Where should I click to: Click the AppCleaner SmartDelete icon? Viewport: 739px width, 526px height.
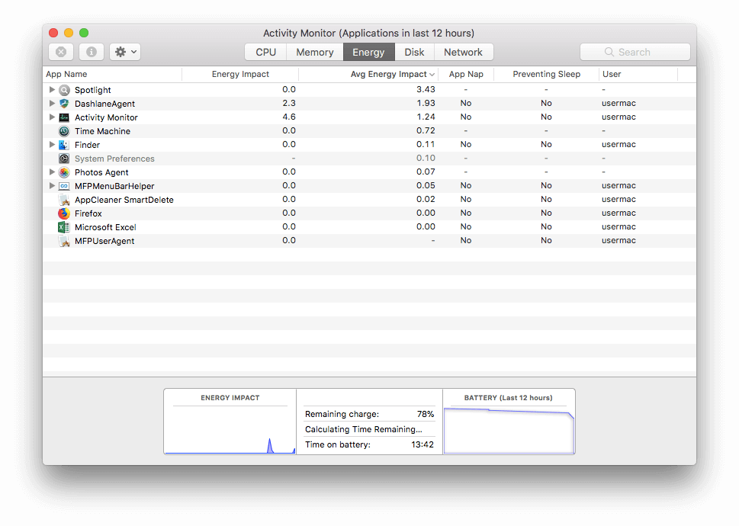[x=64, y=200]
